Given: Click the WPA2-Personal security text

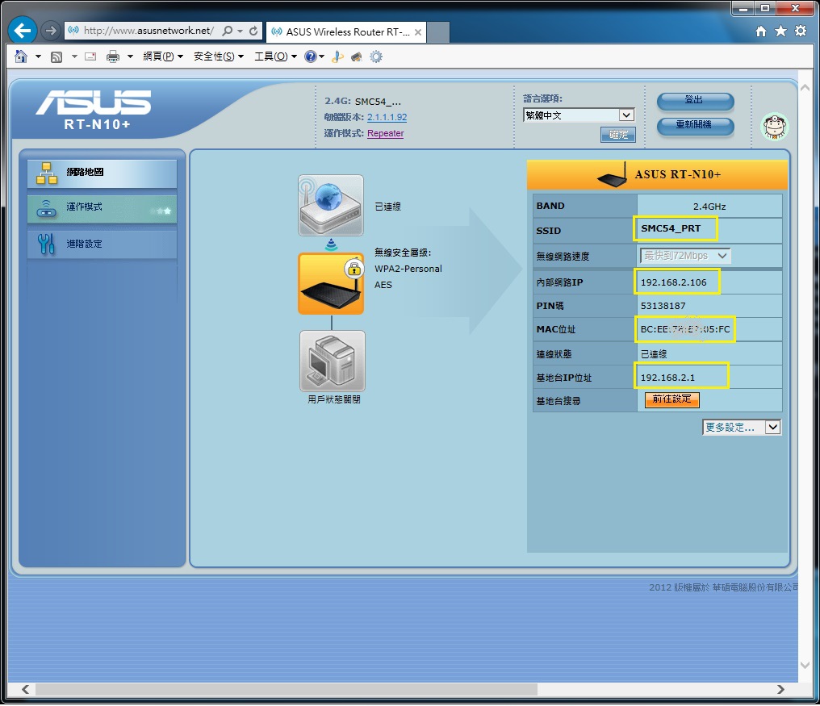Looking at the screenshot, I should [x=408, y=269].
